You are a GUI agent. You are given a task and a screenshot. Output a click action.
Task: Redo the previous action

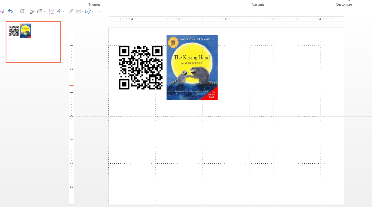(x=22, y=11)
